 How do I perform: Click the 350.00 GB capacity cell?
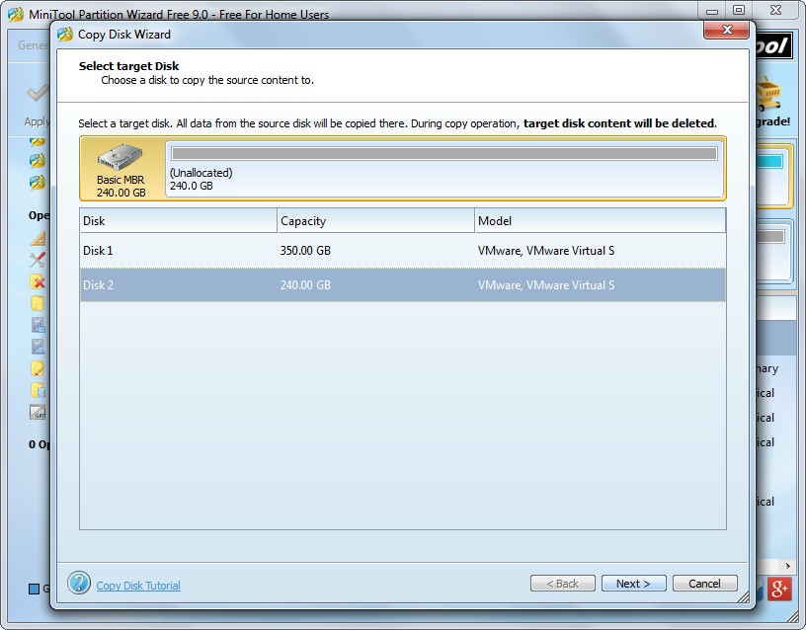coord(305,251)
